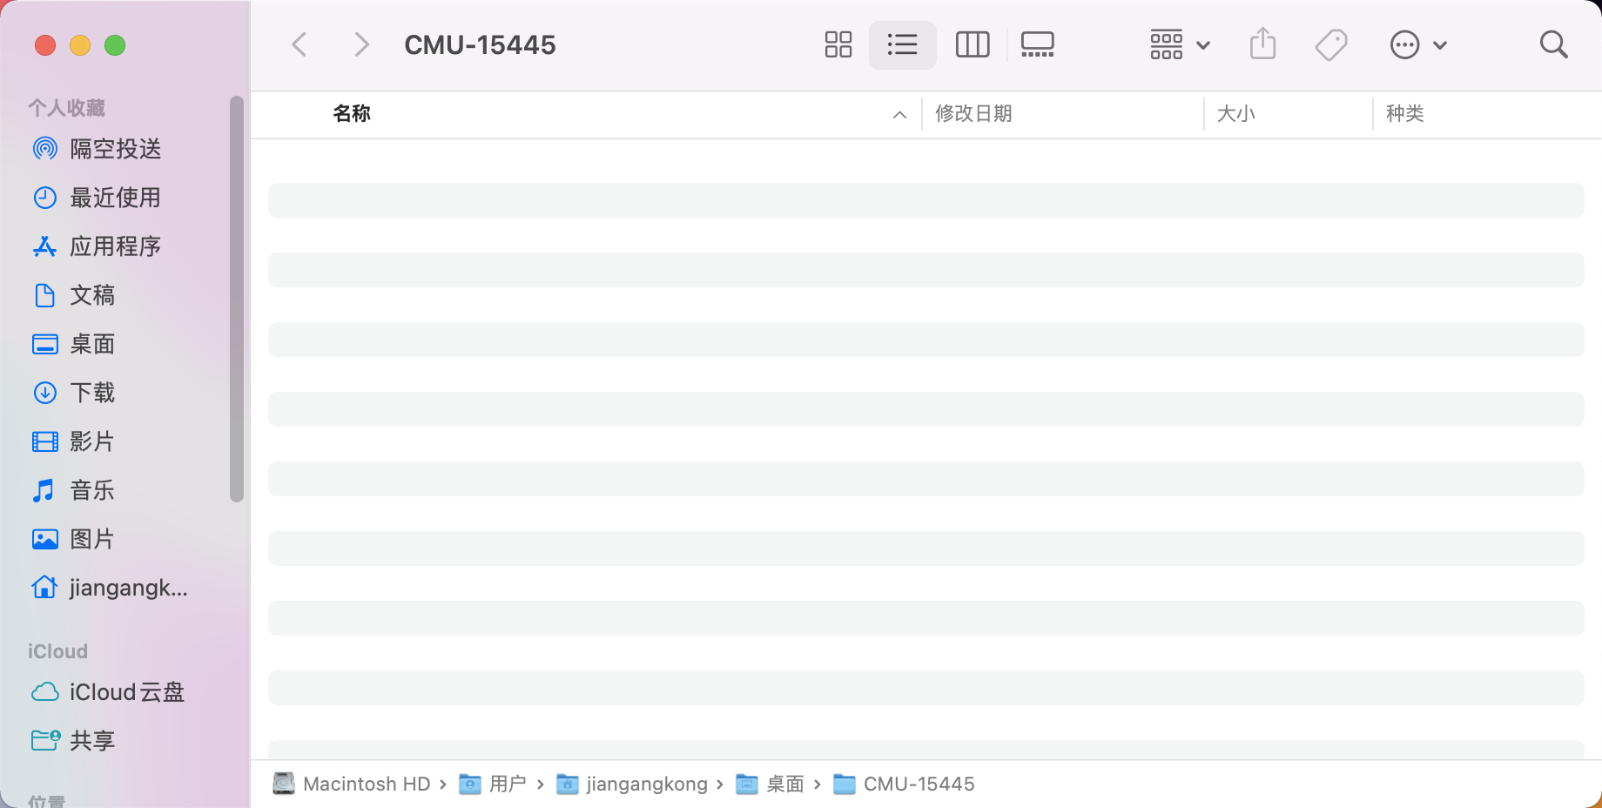This screenshot has height=808, width=1602.
Task: Switch to gallery view
Action: click(x=1037, y=44)
